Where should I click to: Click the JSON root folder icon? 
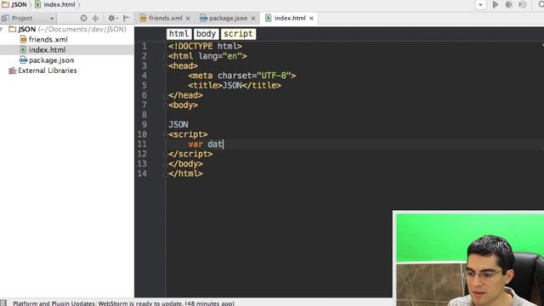pyautogui.click(x=13, y=29)
